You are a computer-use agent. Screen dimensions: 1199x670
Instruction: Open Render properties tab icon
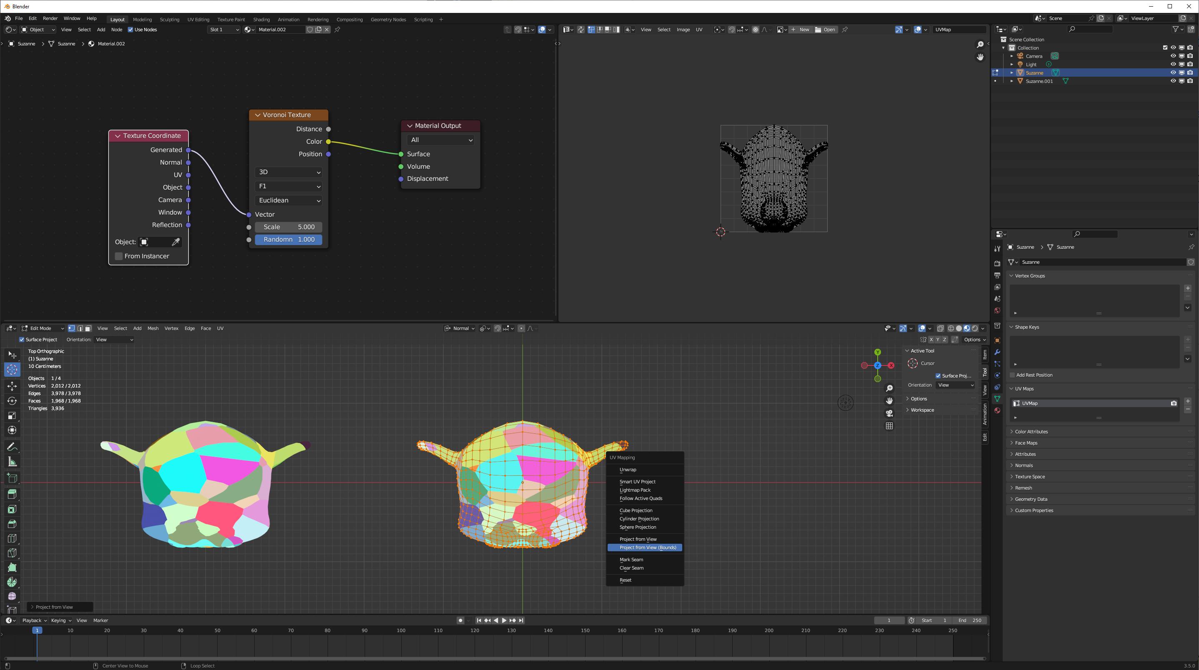point(997,263)
